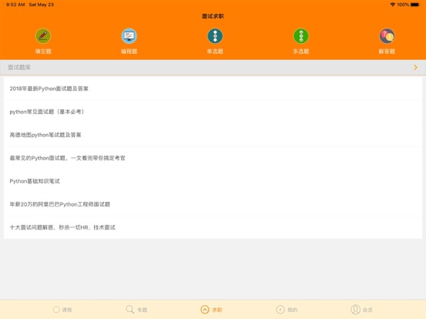Open the 面试题库 section header
The width and height of the screenshot is (426, 319).
[213, 67]
